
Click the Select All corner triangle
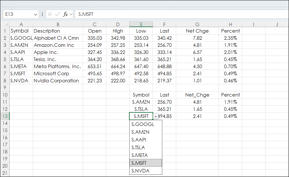tap(6, 24)
